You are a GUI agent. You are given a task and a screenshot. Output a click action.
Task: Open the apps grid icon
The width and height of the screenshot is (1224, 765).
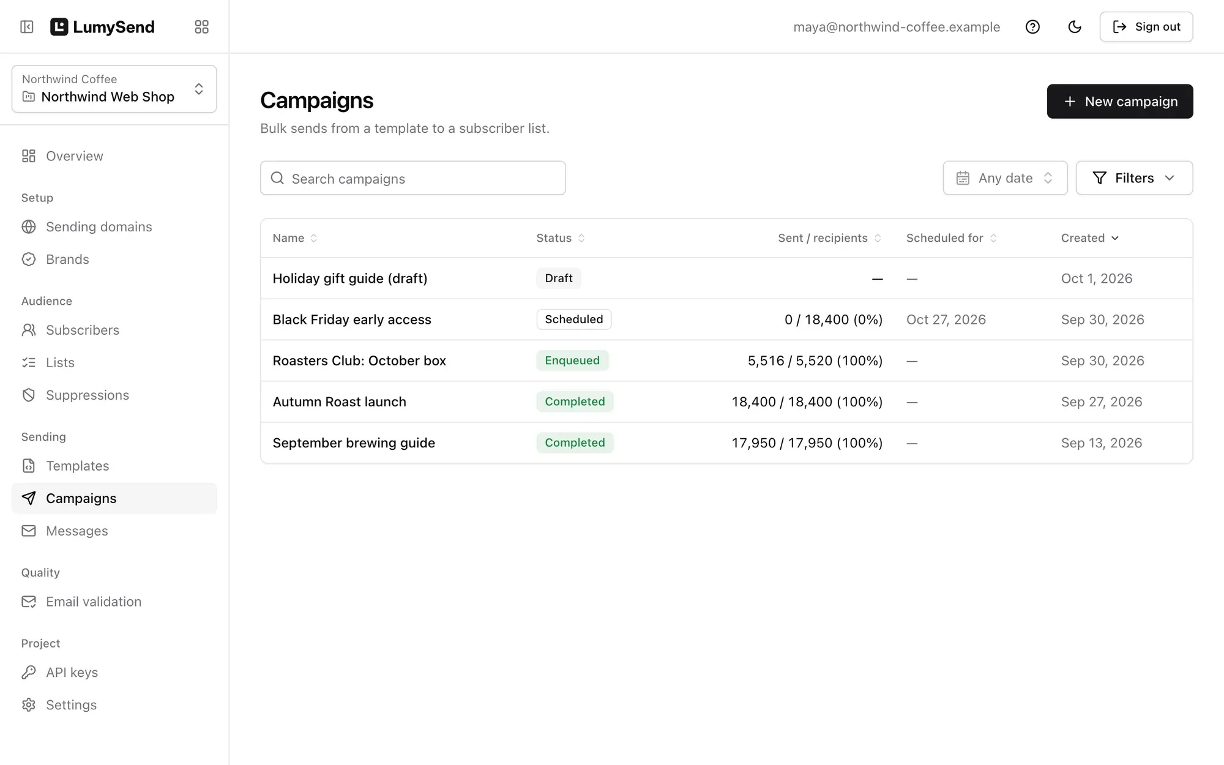[201, 27]
